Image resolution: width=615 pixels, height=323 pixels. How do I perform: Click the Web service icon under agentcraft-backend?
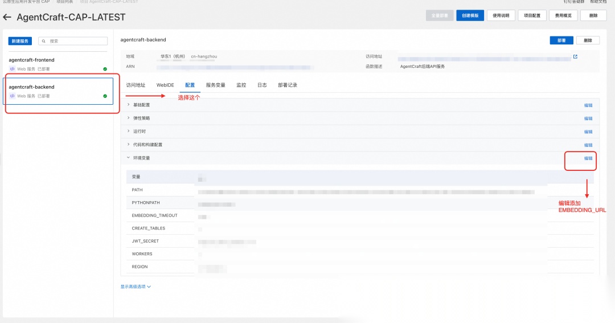coord(12,96)
